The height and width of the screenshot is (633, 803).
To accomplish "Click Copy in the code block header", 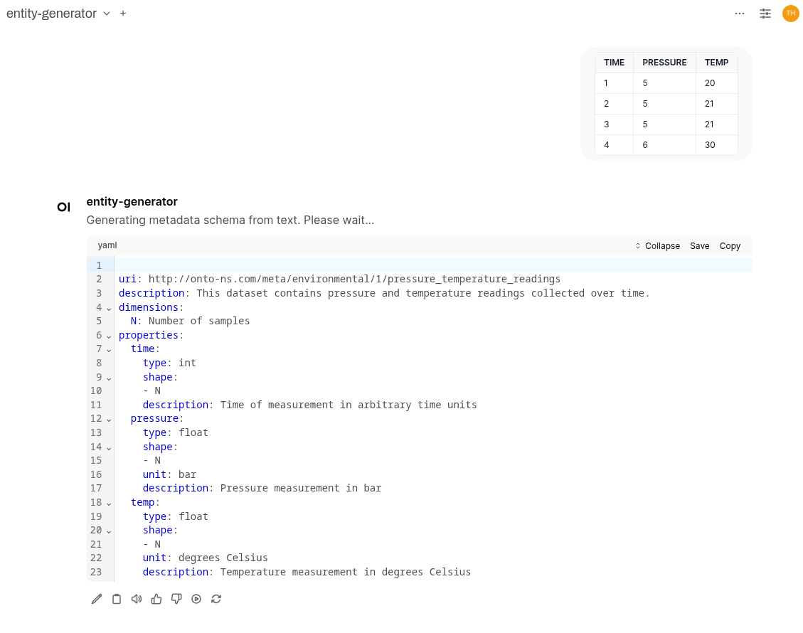I will click(729, 245).
